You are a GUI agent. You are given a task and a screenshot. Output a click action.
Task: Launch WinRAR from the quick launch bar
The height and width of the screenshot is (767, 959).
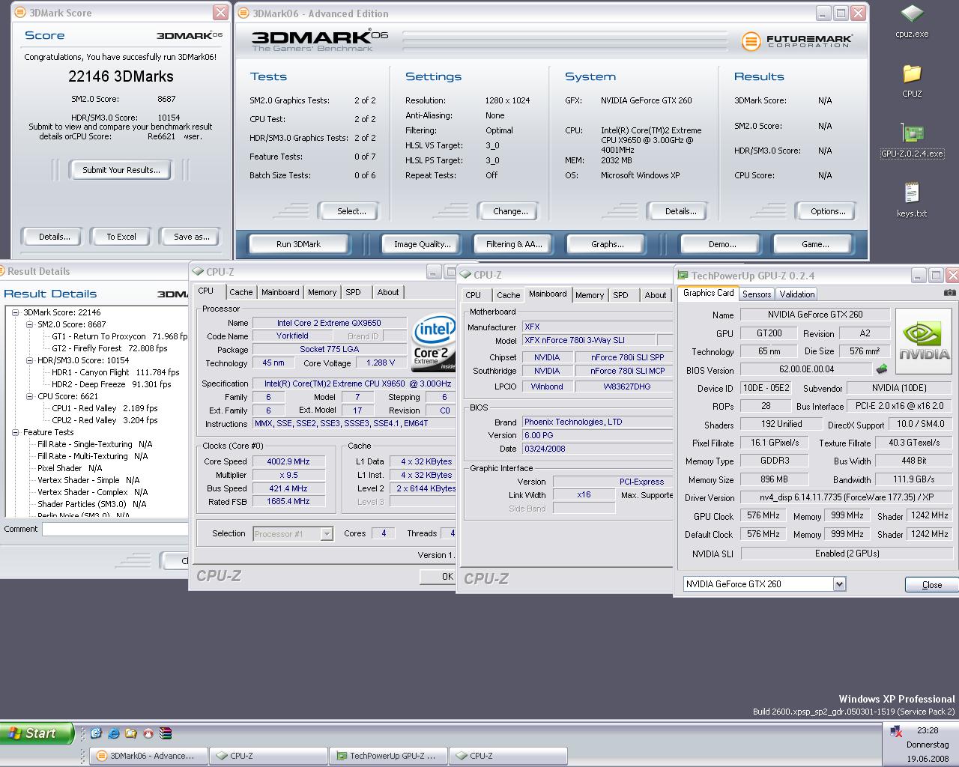point(166,733)
